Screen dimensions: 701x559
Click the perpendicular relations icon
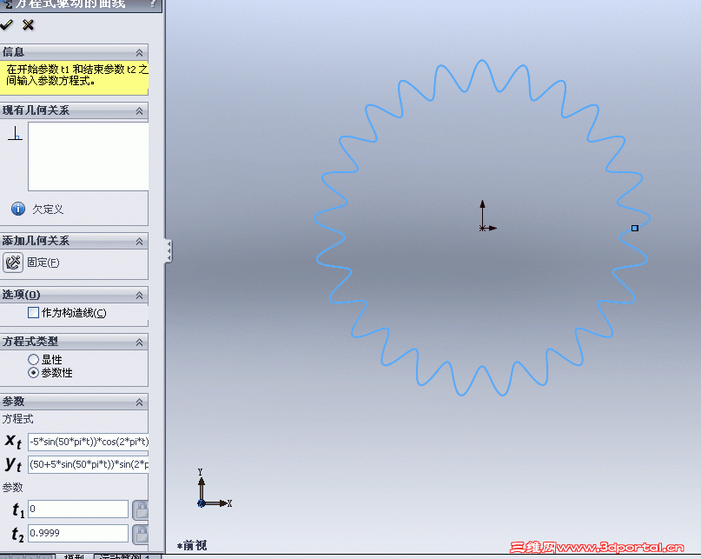[x=15, y=133]
